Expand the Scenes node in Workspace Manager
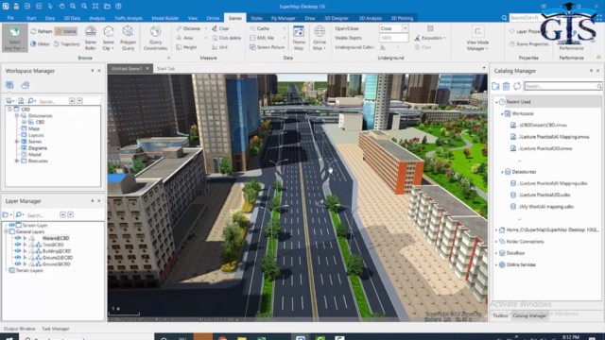 pos(17,142)
